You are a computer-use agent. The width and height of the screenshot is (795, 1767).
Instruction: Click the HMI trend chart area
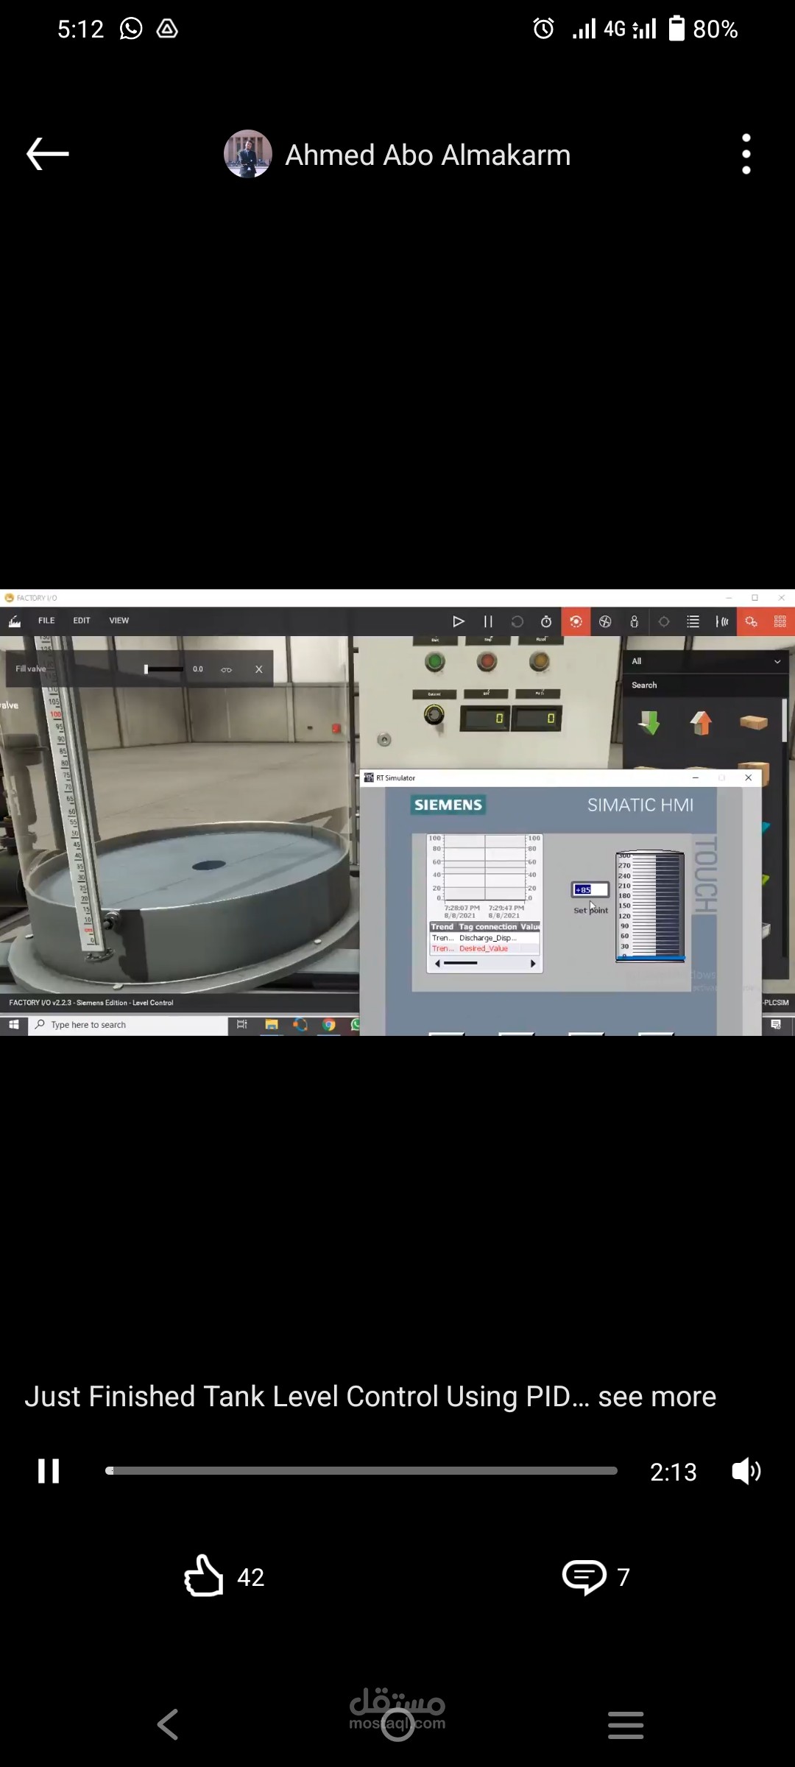click(x=484, y=867)
